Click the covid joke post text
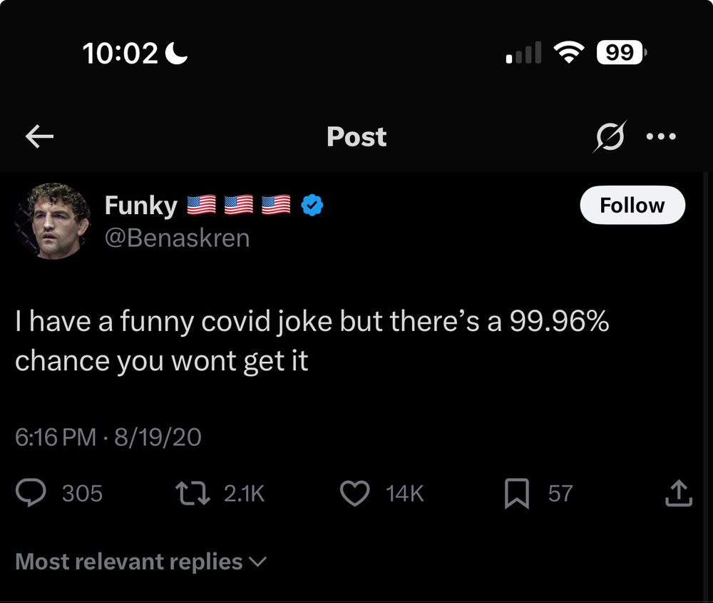713x603 pixels. coord(312,341)
